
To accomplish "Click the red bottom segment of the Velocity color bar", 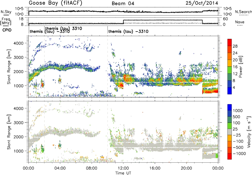I will click(230, 156).
